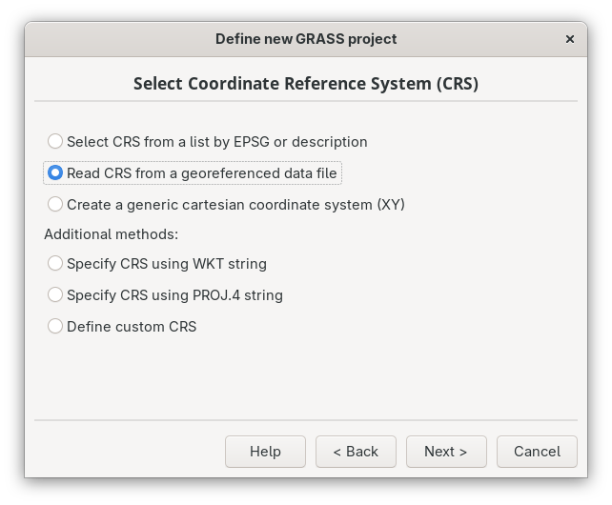
Task: Select the Define custom CRS radio button
Action: (x=55, y=326)
